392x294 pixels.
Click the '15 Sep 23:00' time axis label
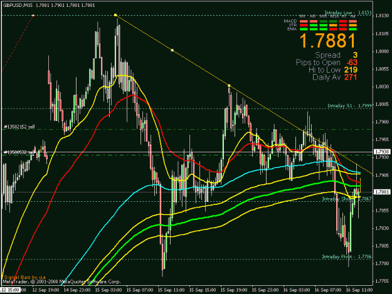(x=265, y=290)
